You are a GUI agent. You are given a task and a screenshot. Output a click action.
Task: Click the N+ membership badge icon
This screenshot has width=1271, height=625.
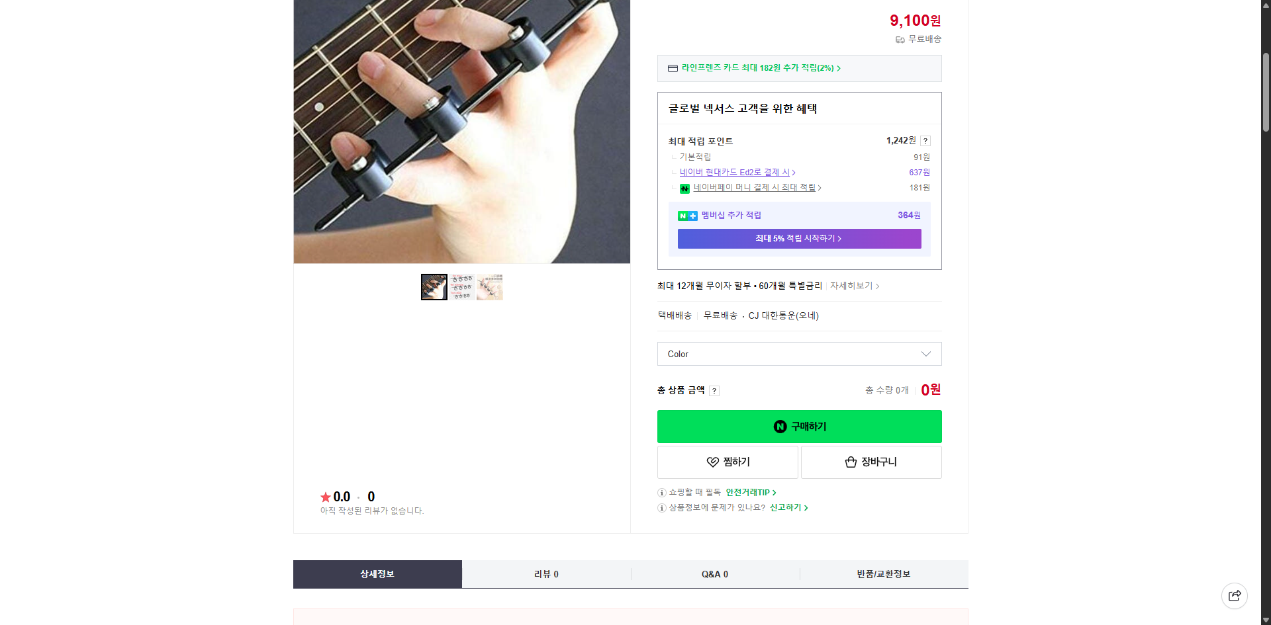[687, 215]
